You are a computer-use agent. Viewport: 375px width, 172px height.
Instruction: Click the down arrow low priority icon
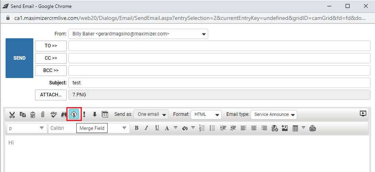coord(95,115)
